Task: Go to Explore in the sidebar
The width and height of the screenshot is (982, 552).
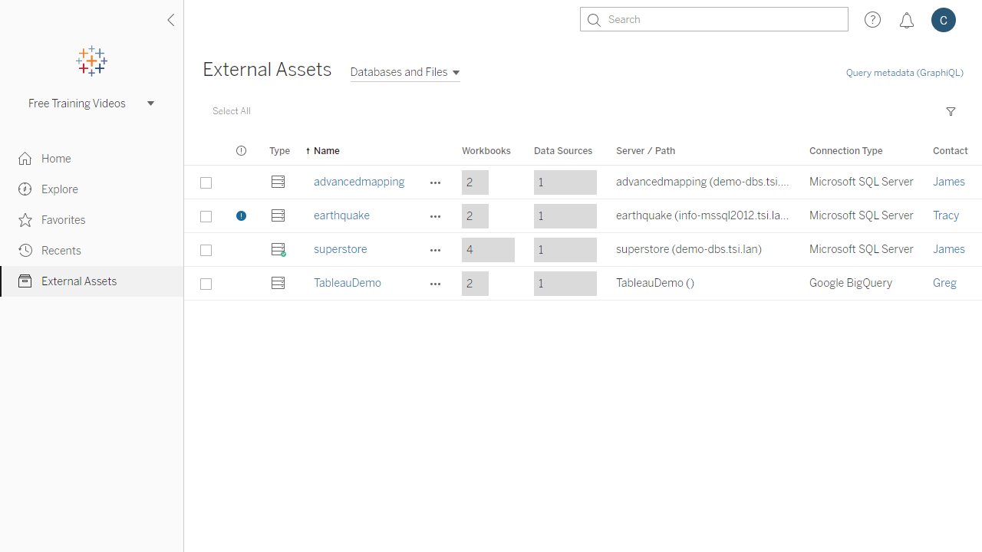Action: pyautogui.click(x=60, y=189)
